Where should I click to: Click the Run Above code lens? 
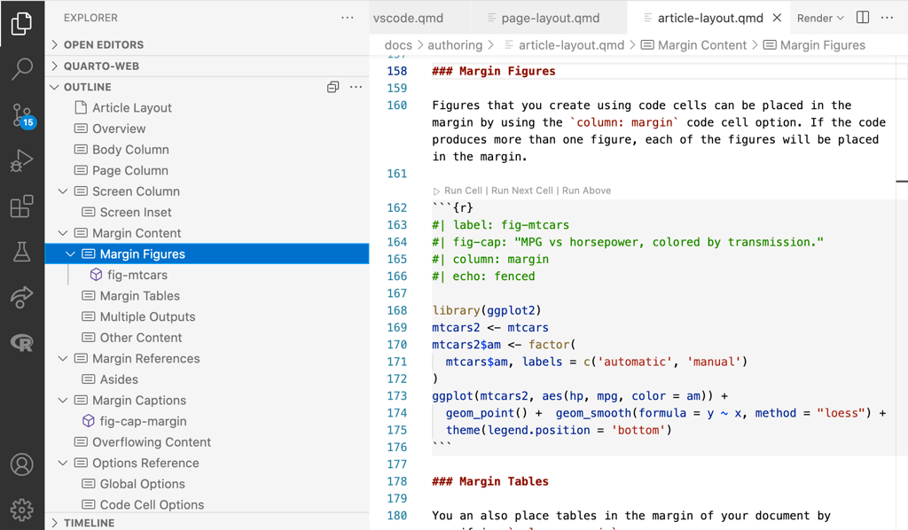click(x=586, y=191)
